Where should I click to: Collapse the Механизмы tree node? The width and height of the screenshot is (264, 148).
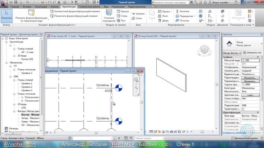coord(7,63)
